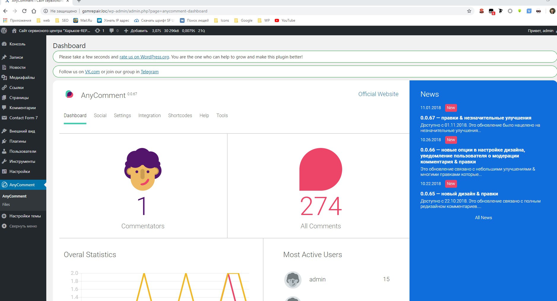Open the All News link
557x301 pixels.
(x=483, y=218)
